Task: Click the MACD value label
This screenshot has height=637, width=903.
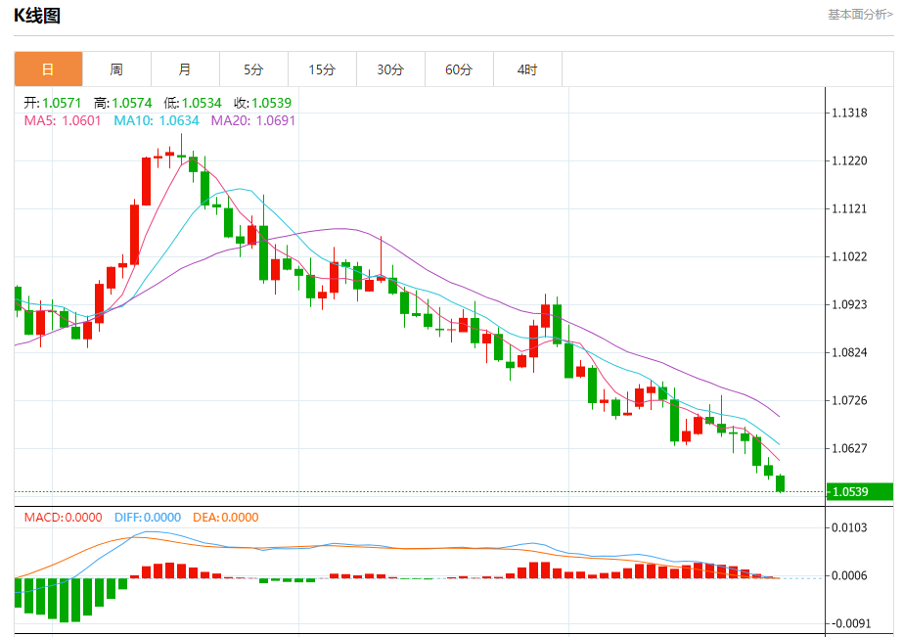Action: (x=63, y=518)
